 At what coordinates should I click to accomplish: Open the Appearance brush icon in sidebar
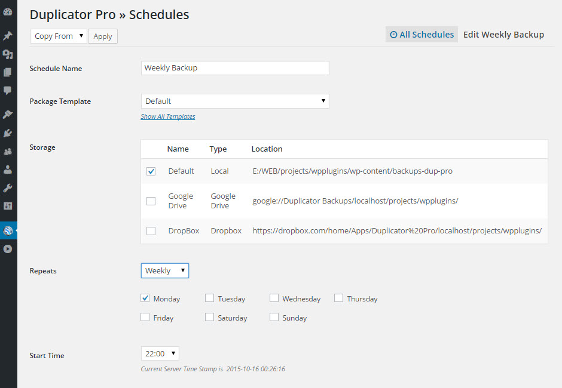8,114
